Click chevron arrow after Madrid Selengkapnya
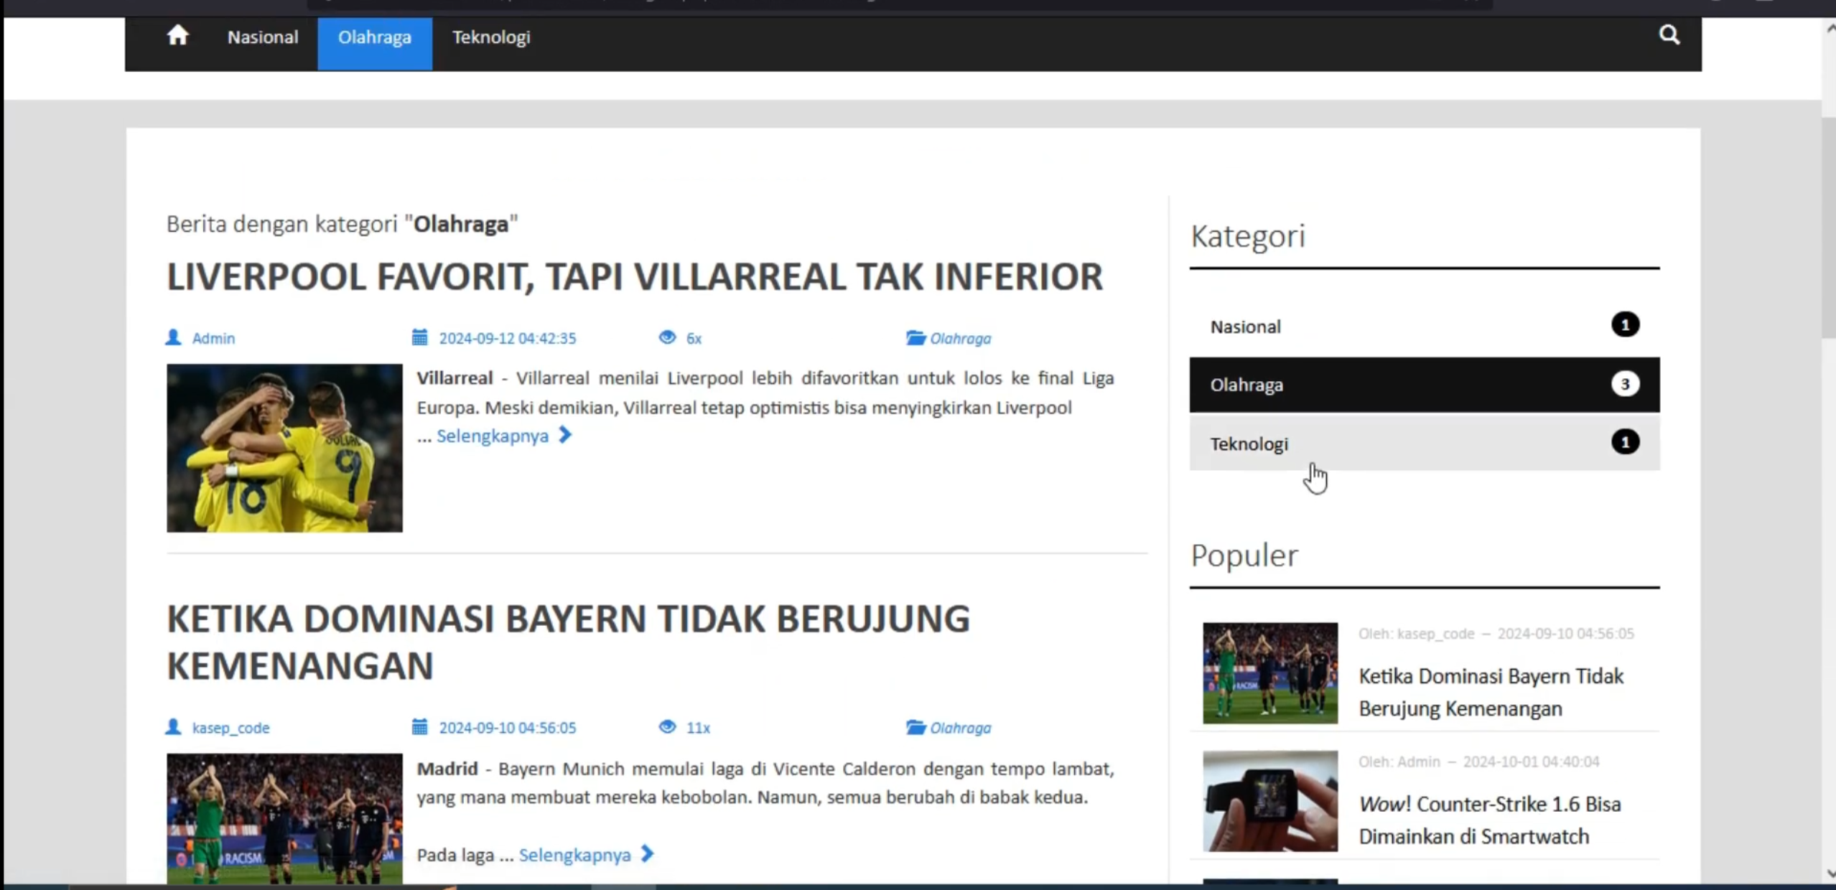This screenshot has width=1836, height=890. [647, 854]
